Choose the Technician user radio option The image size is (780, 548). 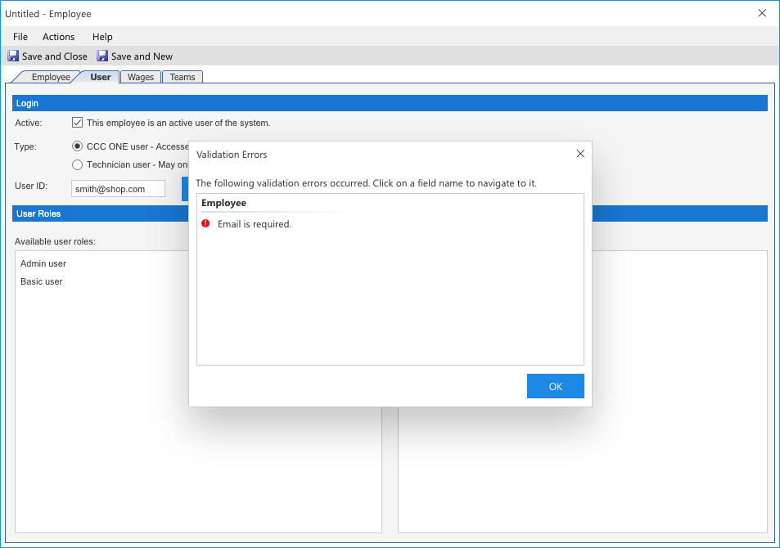[78, 164]
